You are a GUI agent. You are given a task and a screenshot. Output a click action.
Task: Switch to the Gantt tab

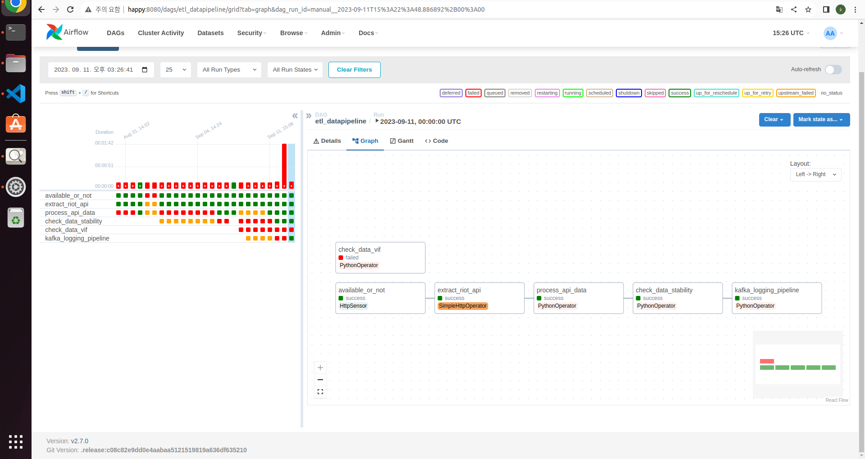click(401, 141)
